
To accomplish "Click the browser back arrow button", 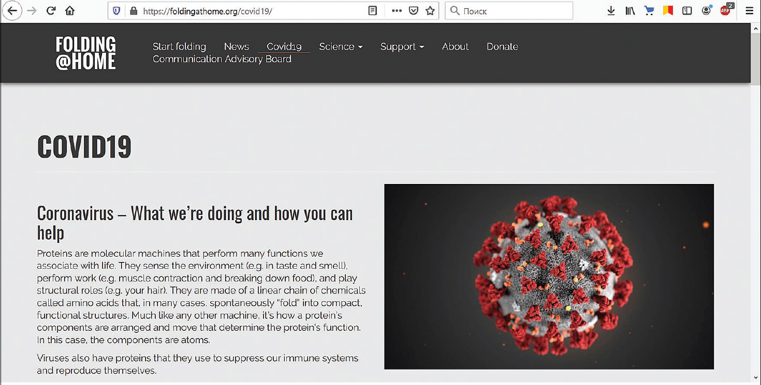I will [12, 11].
